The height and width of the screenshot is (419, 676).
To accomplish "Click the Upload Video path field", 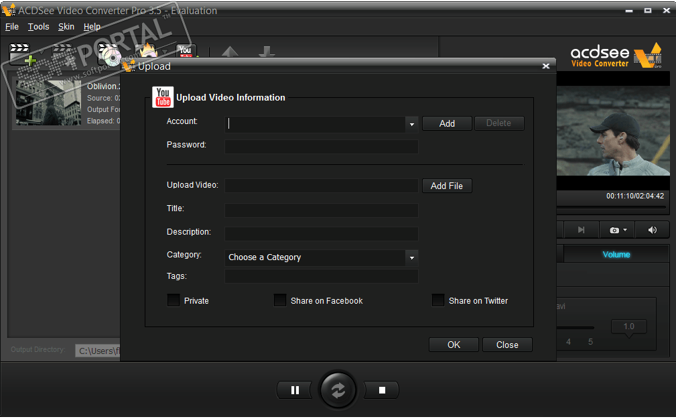I will tap(321, 186).
